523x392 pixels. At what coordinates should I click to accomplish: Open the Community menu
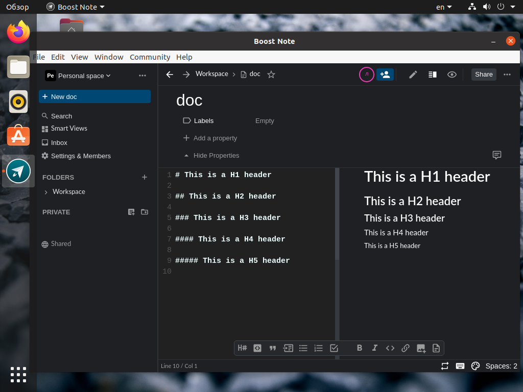[150, 57]
